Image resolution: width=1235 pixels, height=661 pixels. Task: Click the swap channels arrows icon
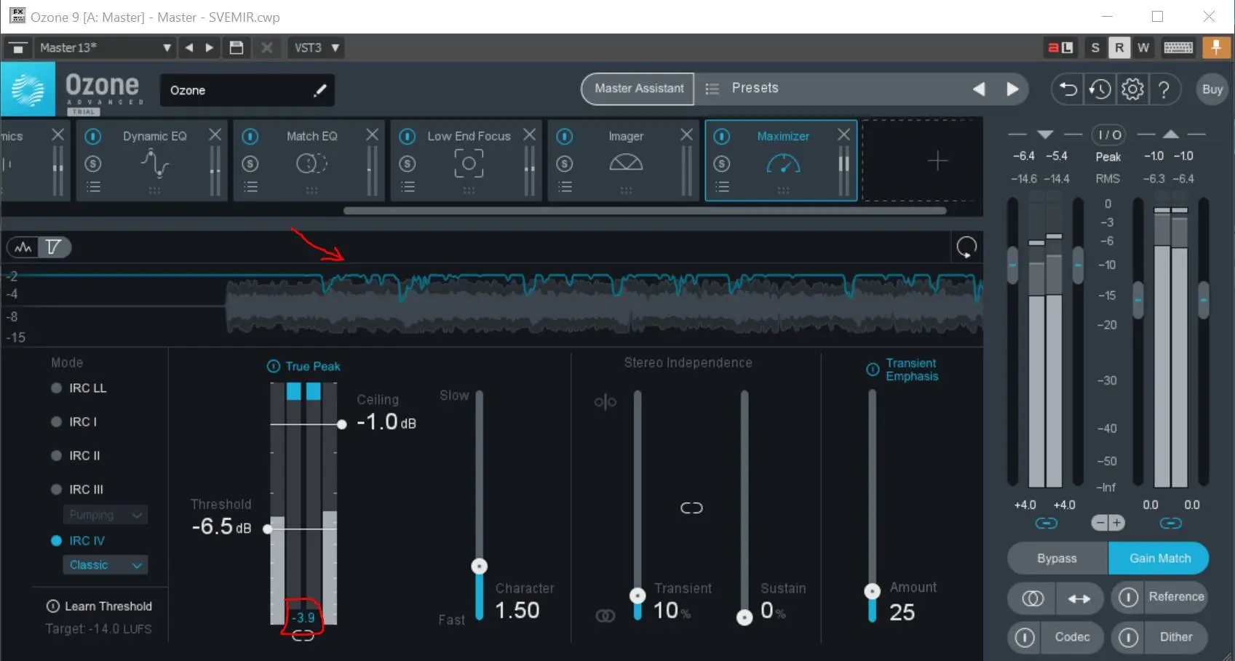pos(1079,598)
